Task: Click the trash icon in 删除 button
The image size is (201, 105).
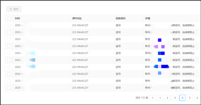Action: pyautogui.click(x=11, y=9)
